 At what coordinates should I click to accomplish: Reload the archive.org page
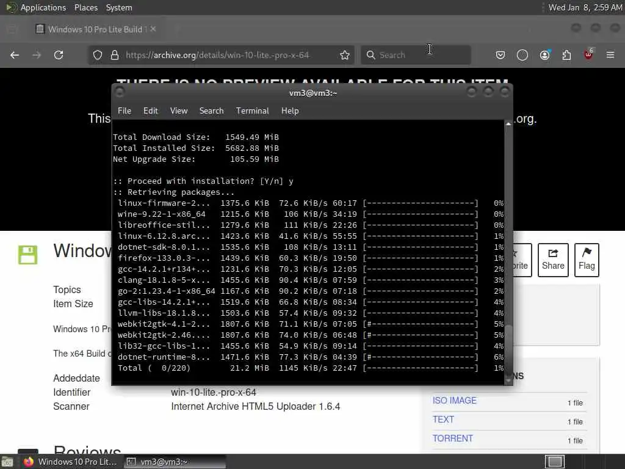[59, 55]
